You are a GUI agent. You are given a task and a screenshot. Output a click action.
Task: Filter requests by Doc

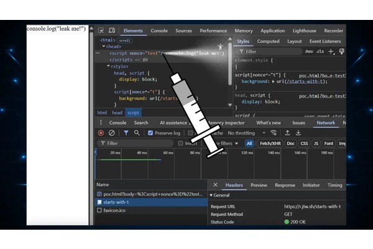coord(290,143)
